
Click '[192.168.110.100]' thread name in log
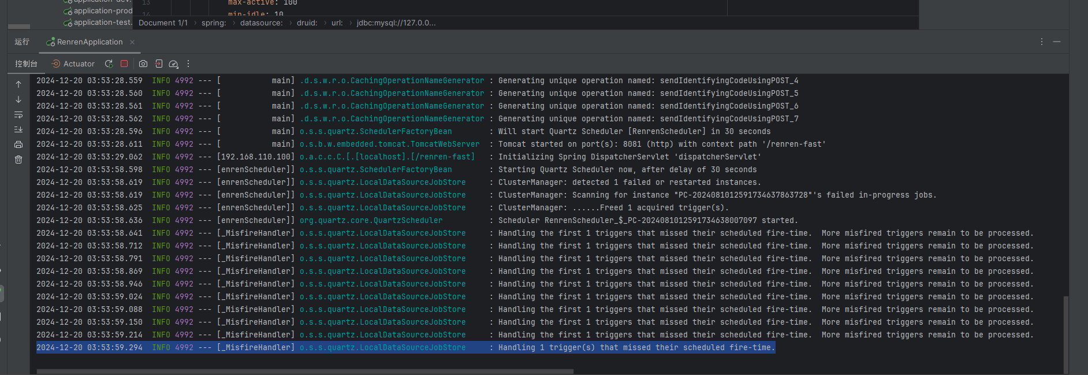(255, 157)
